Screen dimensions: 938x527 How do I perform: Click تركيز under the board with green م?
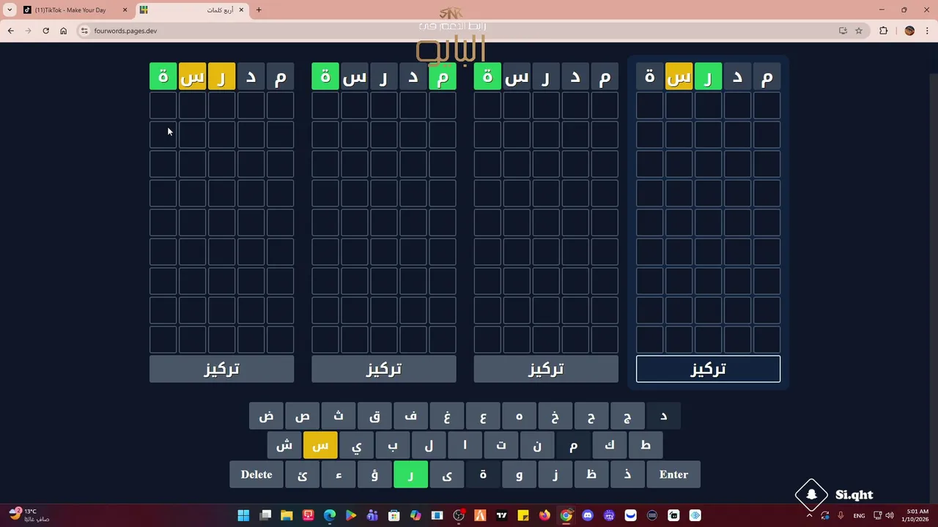383,369
